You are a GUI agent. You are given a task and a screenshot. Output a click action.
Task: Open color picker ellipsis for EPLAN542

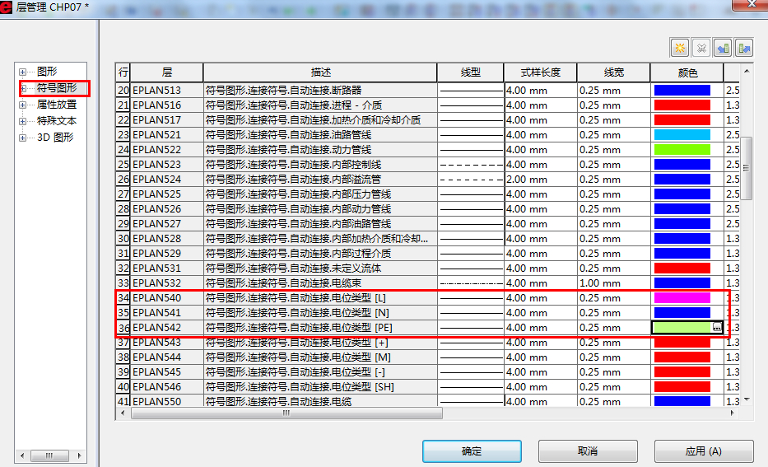click(717, 327)
